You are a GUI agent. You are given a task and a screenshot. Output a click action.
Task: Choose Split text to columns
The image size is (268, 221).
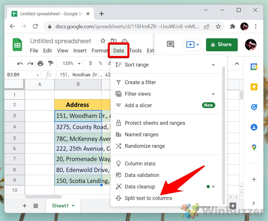(x=165, y=198)
